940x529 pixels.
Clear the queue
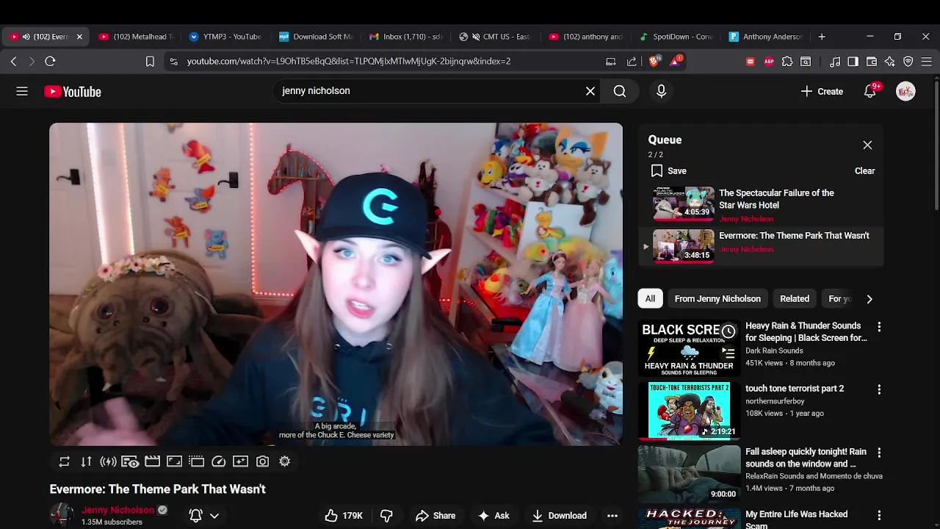(x=864, y=171)
